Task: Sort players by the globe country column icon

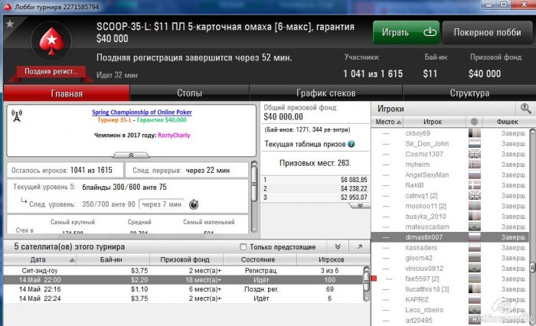Action: pyautogui.click(x=474, y=122)
